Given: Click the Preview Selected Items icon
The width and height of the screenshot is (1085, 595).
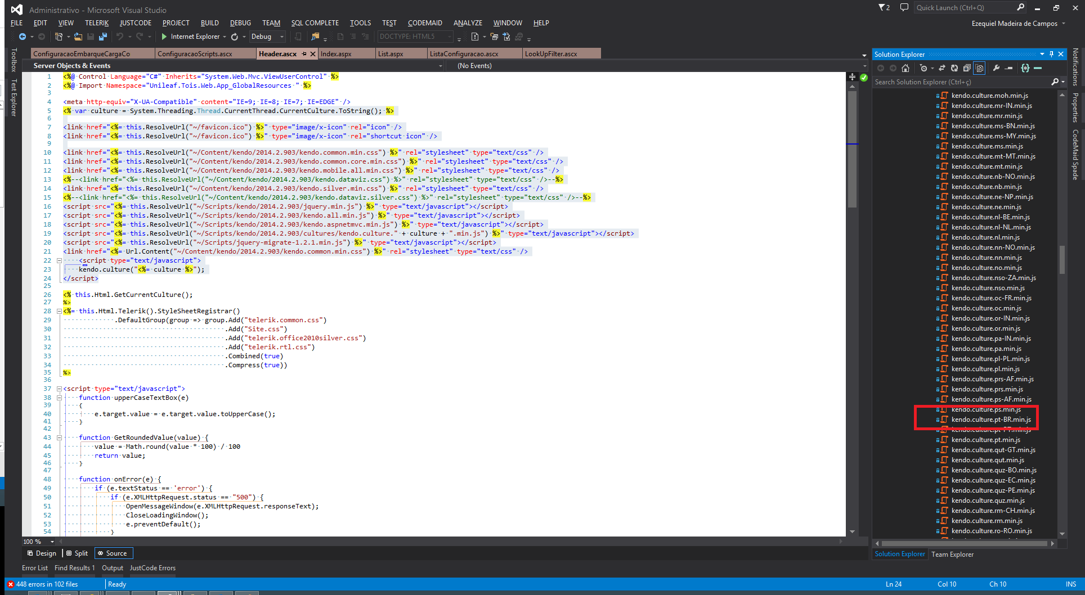Looking at the screenshot, I should click(x=1009, y=68).
